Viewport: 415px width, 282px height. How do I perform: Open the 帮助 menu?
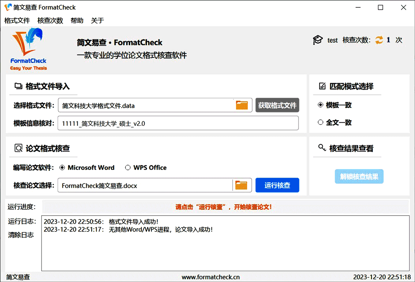pyautogui.click(x=77, y=20)
